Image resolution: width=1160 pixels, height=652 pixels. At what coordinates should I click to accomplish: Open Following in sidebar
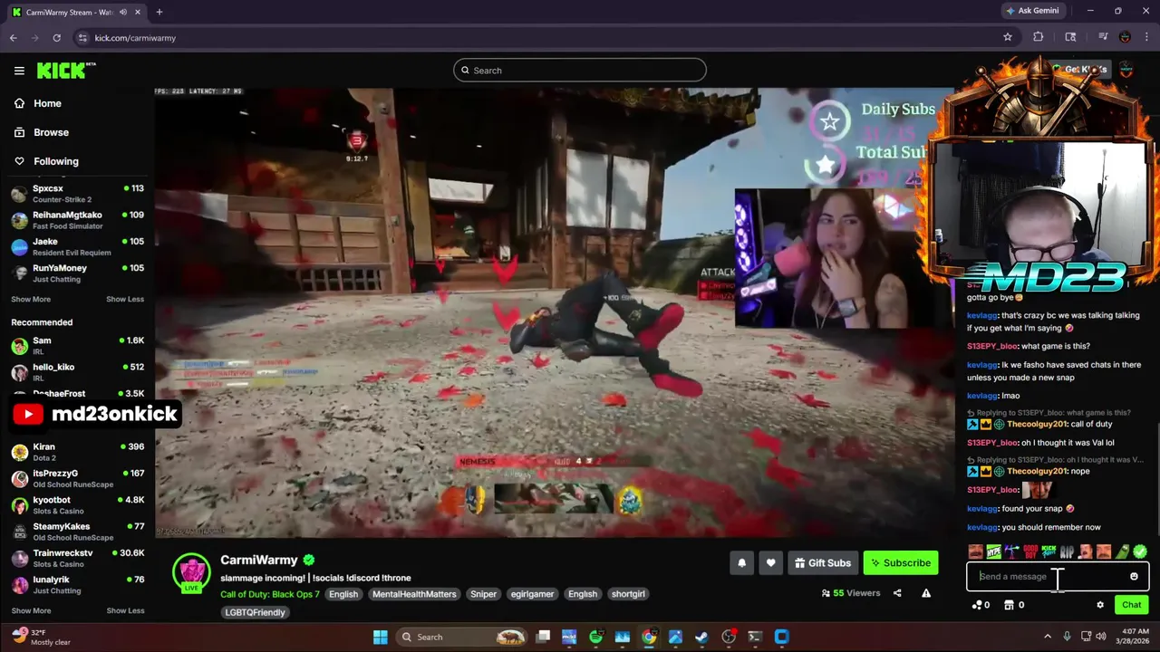55,161
